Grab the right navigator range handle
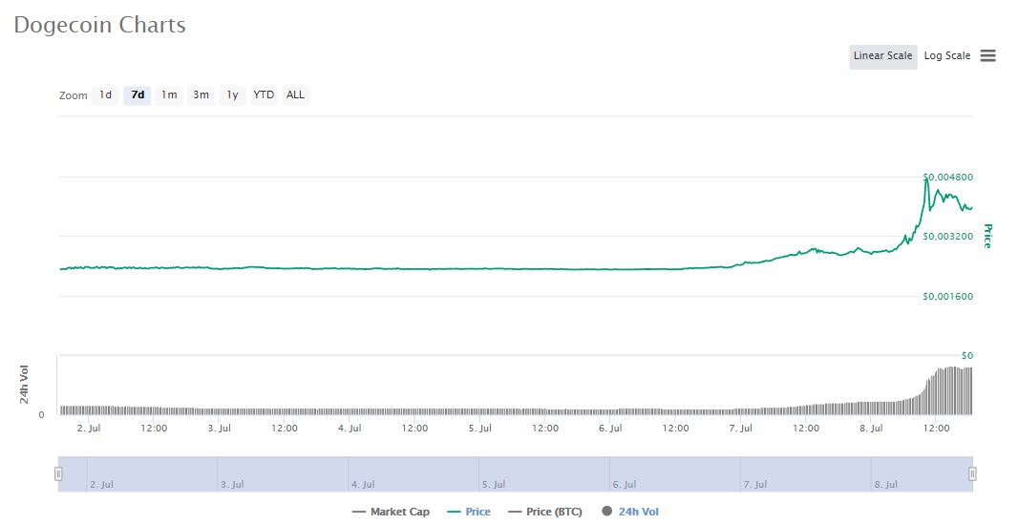 pyautogui.click(x=972, y=474)
